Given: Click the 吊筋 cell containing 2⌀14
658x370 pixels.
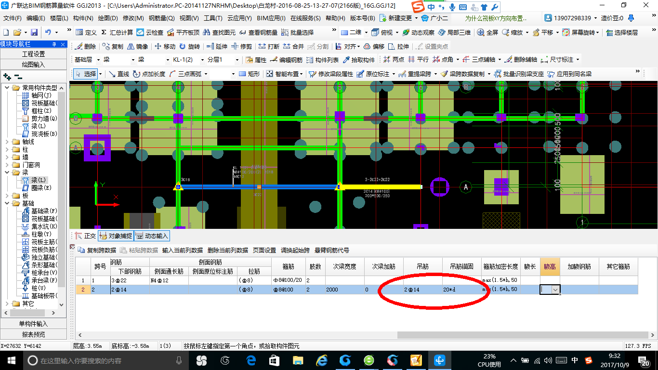Looking at the screenshot, I should 423,290.
